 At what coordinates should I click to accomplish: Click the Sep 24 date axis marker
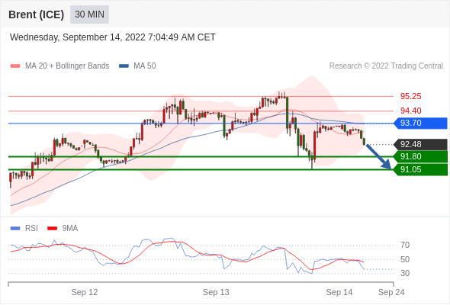(x=391, y=292)
